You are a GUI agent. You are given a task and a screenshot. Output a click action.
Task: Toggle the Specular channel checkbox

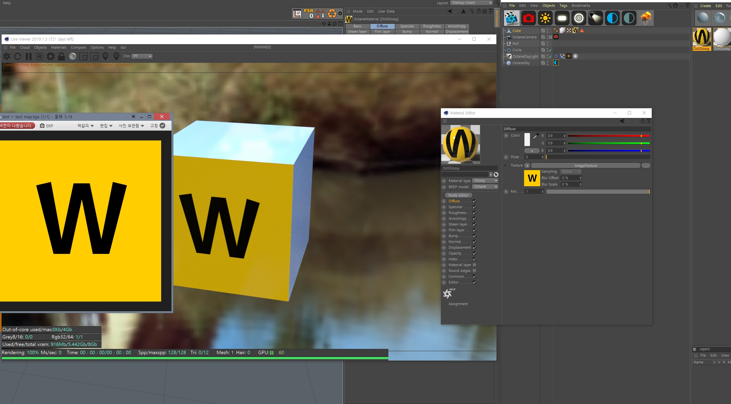point(474,207)
